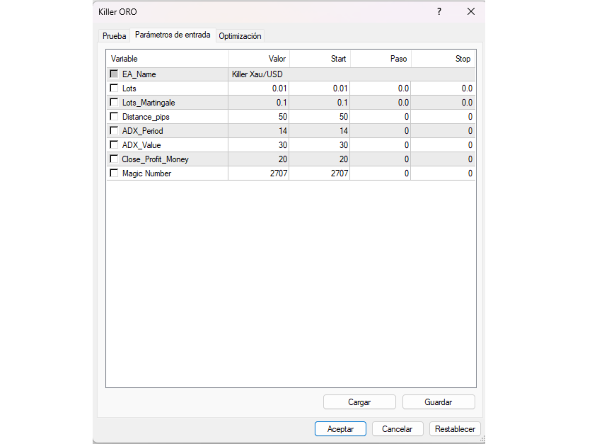This screenshot has height=444, width=592.
Task: Click the ADX_Period variable label
Action: point(142,131)
